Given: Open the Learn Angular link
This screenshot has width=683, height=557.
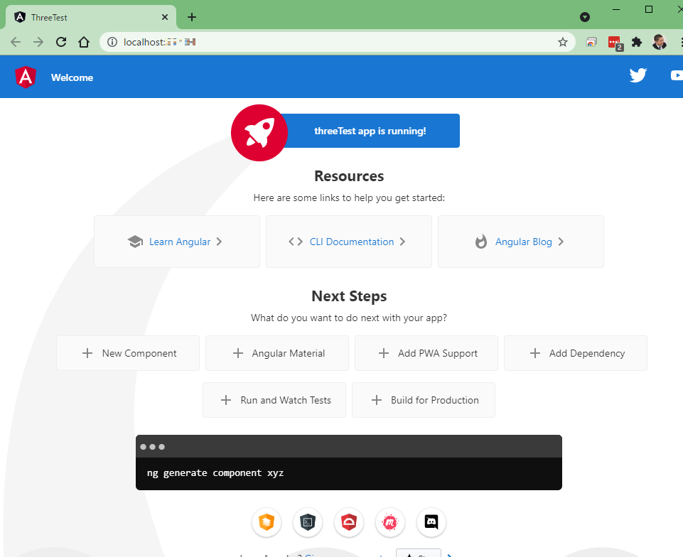Looking at the screenshot, I should [x=180, y=242].
